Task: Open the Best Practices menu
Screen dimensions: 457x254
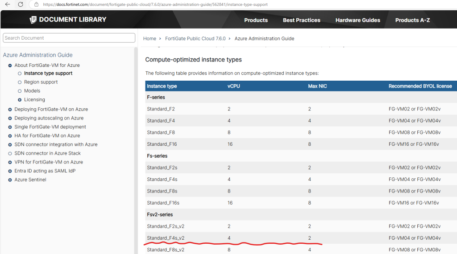Action: [x=301, y=20]
